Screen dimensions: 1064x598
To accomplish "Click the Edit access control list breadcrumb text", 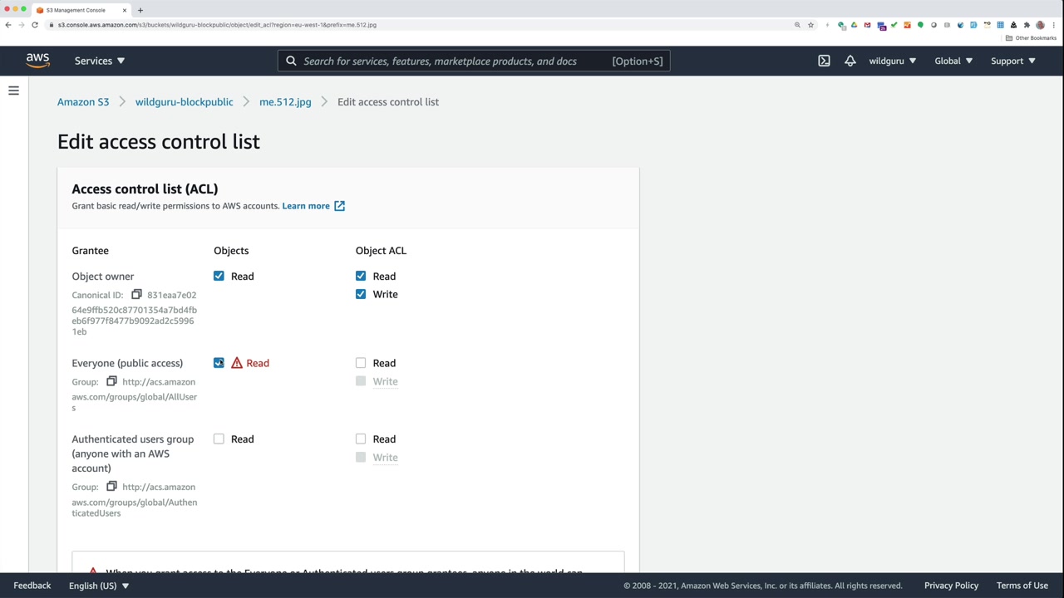I will 388,101.
